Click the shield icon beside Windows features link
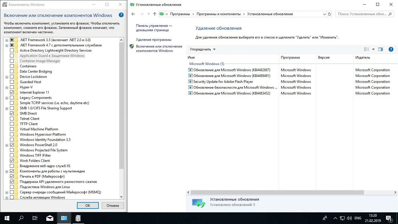 click(x=132, y=46)
